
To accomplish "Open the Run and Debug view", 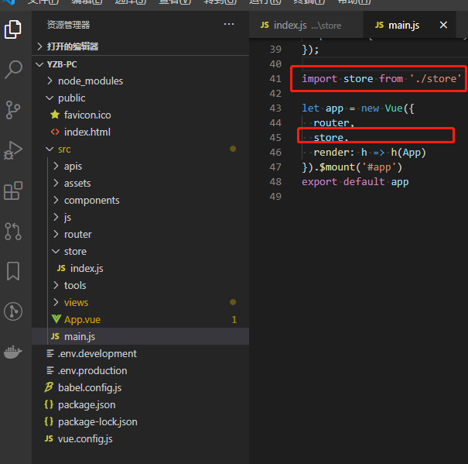I will click(x=13, y=150).
